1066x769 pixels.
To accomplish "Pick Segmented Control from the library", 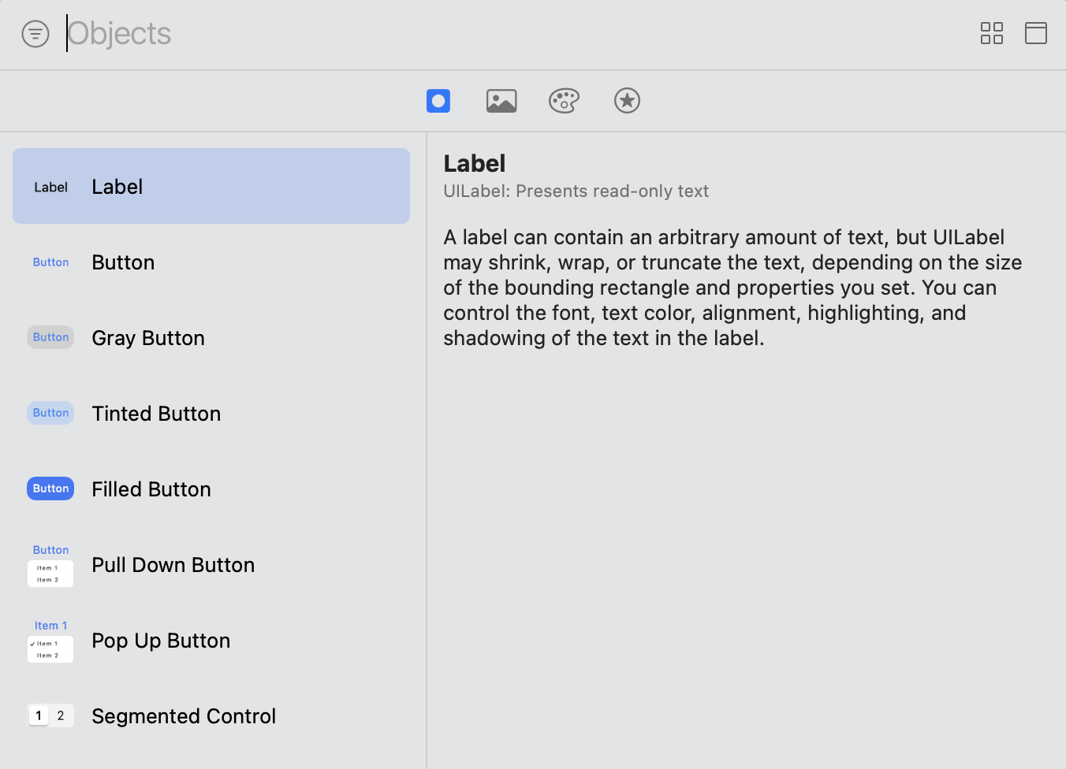I will click(211, 716).
